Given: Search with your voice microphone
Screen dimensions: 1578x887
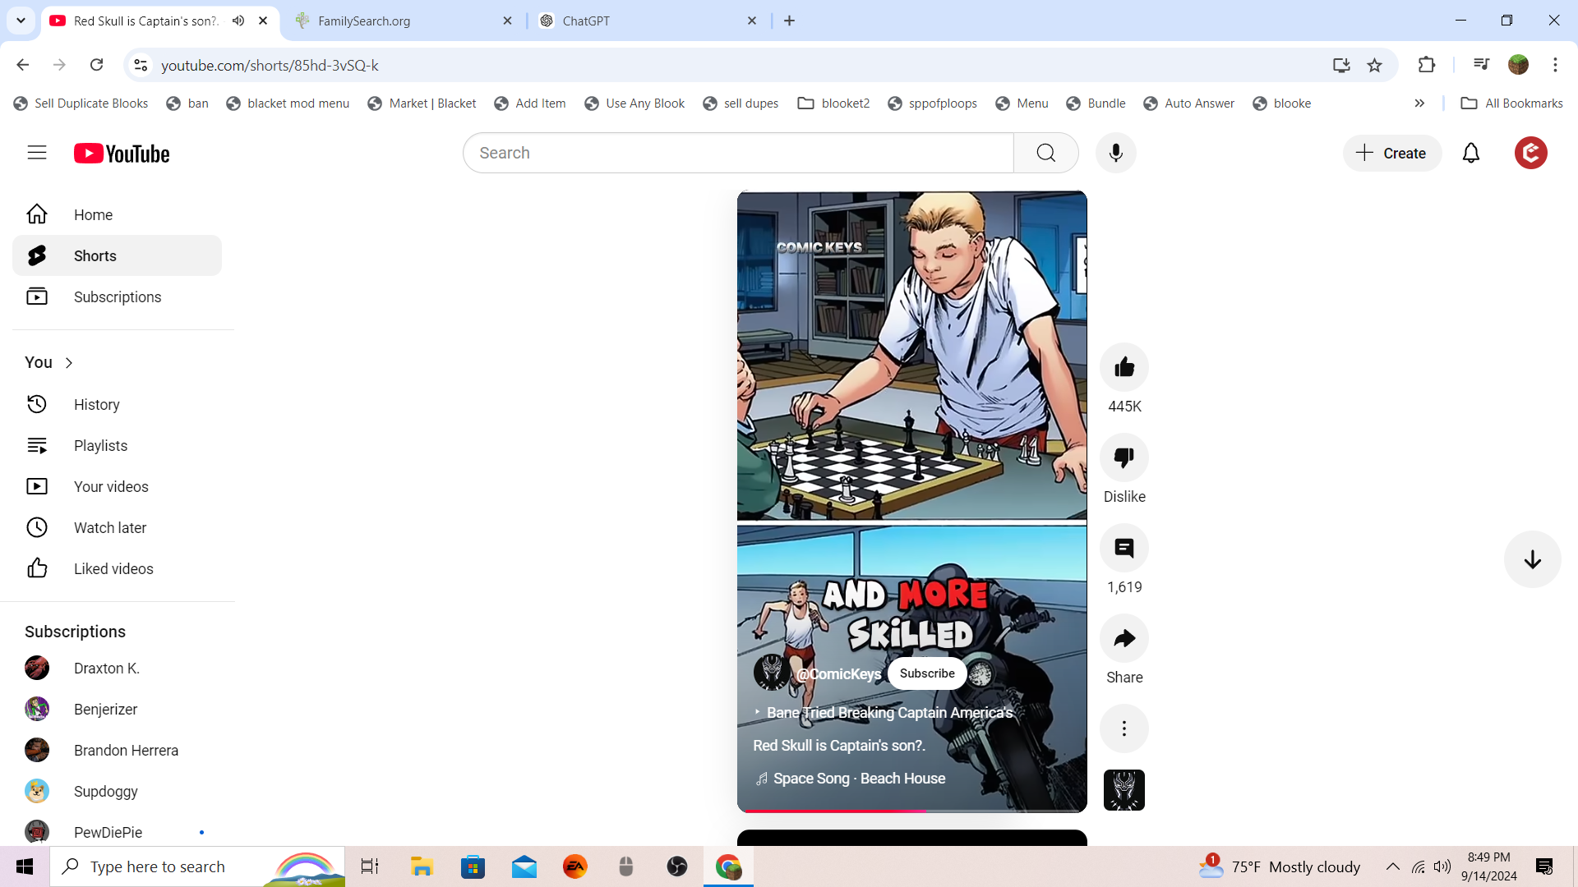Looking at the screenshot, I should coord(1115,153).
